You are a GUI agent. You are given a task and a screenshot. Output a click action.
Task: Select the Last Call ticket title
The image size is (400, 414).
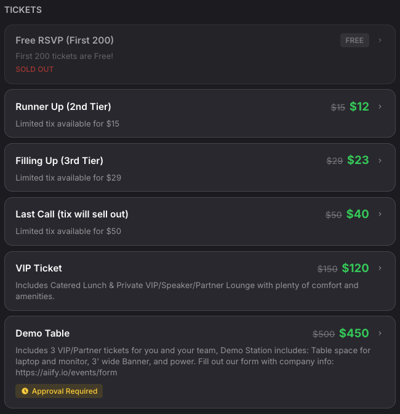pyautogui.click(x=72, y=214)
